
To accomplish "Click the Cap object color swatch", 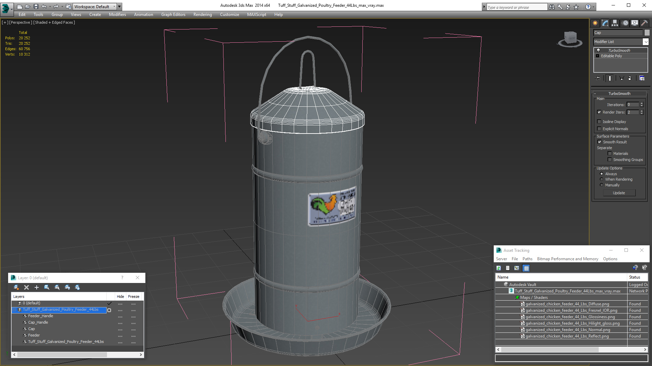I will (x=647, y=33).
